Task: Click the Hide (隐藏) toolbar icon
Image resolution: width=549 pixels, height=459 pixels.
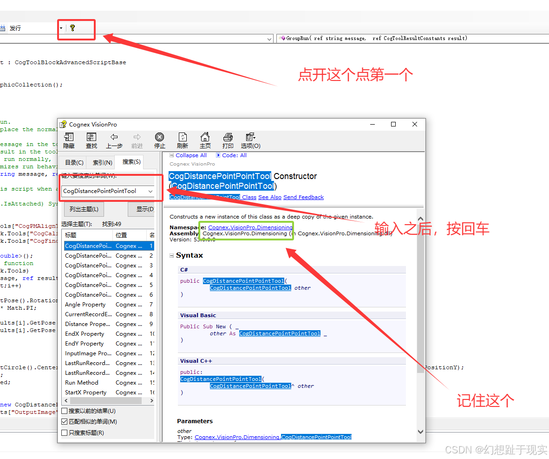Action: (x=69, y=137)
